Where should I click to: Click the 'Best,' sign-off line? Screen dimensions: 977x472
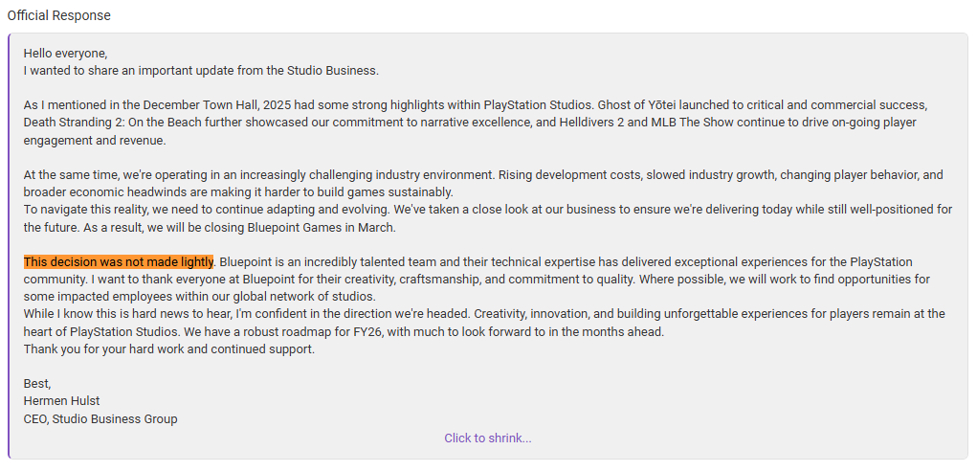pos(38,384)
